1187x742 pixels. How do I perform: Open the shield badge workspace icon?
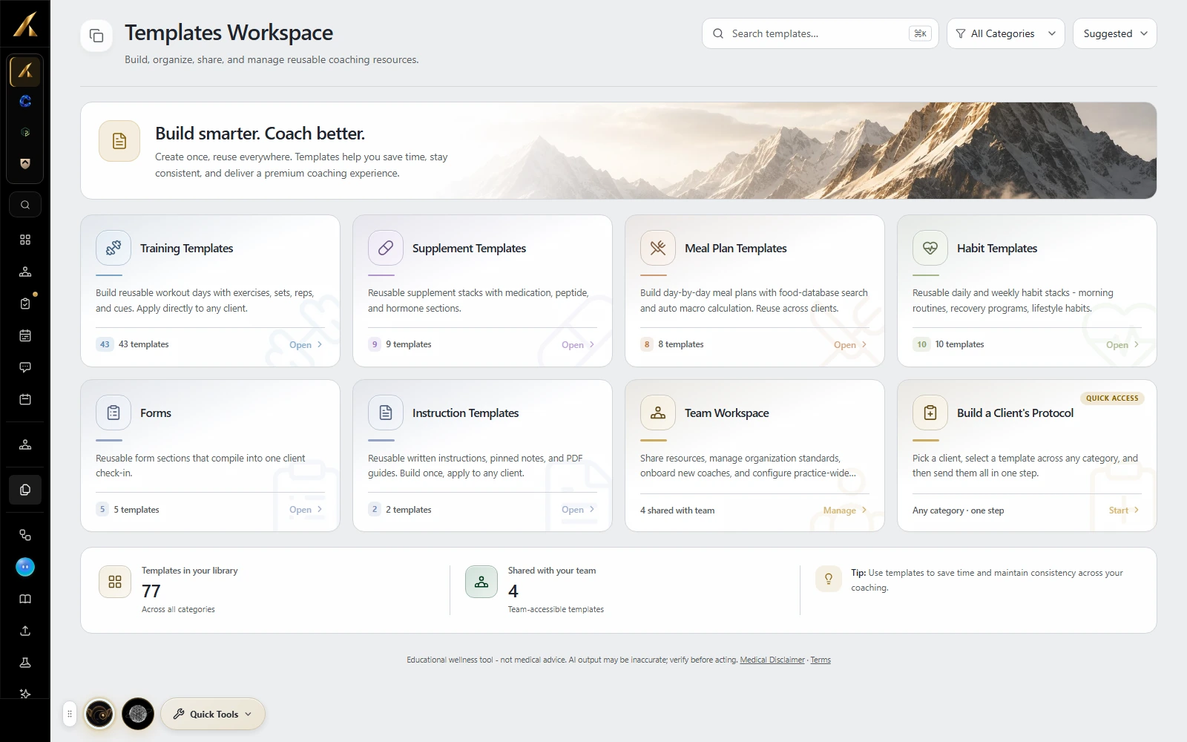click(x=25, y=163)
